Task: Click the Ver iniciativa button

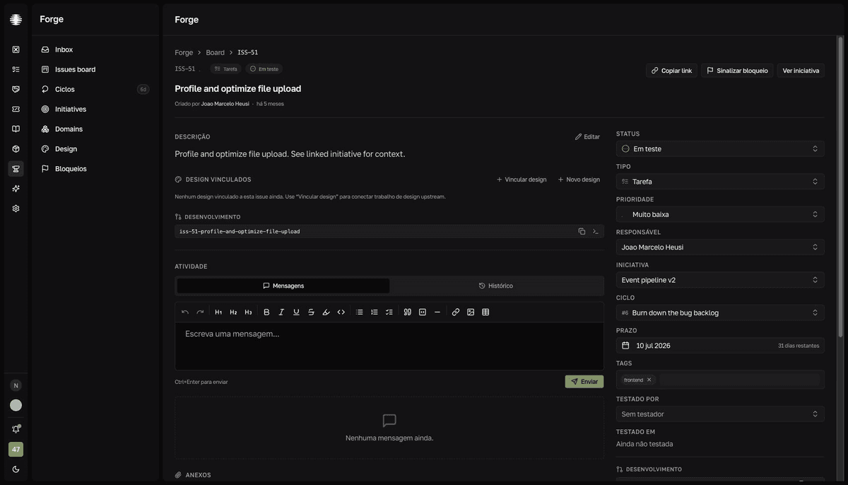Action: [801, 71]
